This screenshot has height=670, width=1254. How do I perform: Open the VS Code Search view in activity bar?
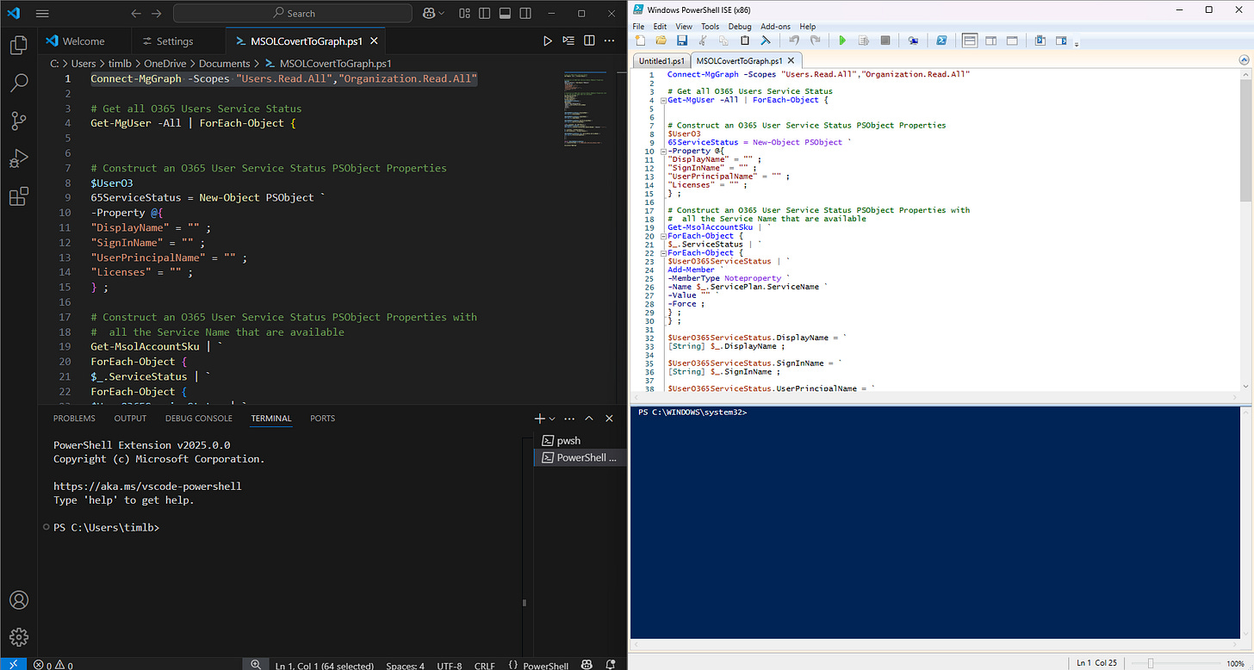18,84
